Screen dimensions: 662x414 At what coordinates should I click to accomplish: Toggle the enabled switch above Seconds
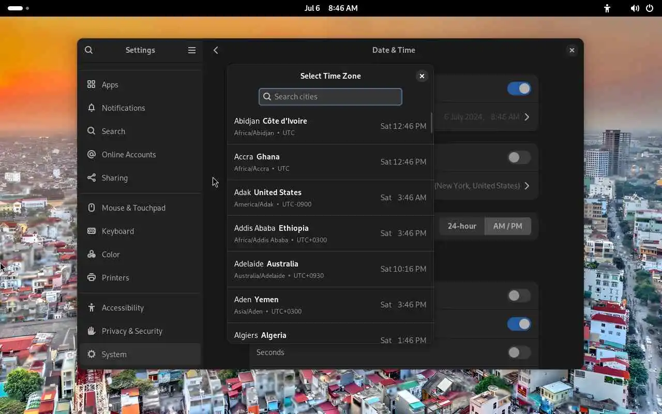click(x=519, y=324)
